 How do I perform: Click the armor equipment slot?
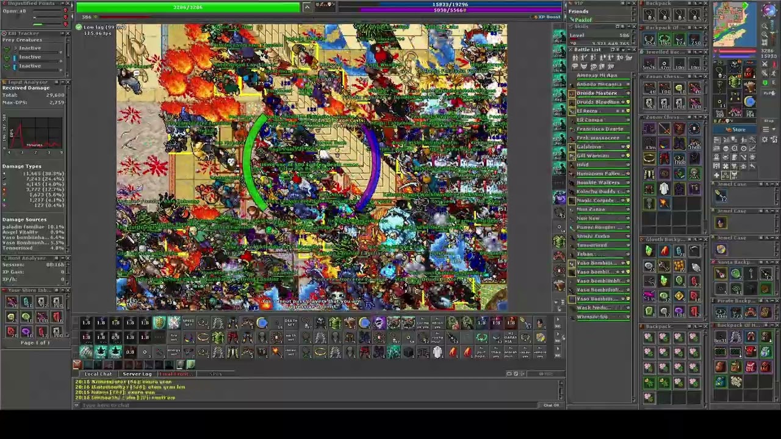[734, 80]
